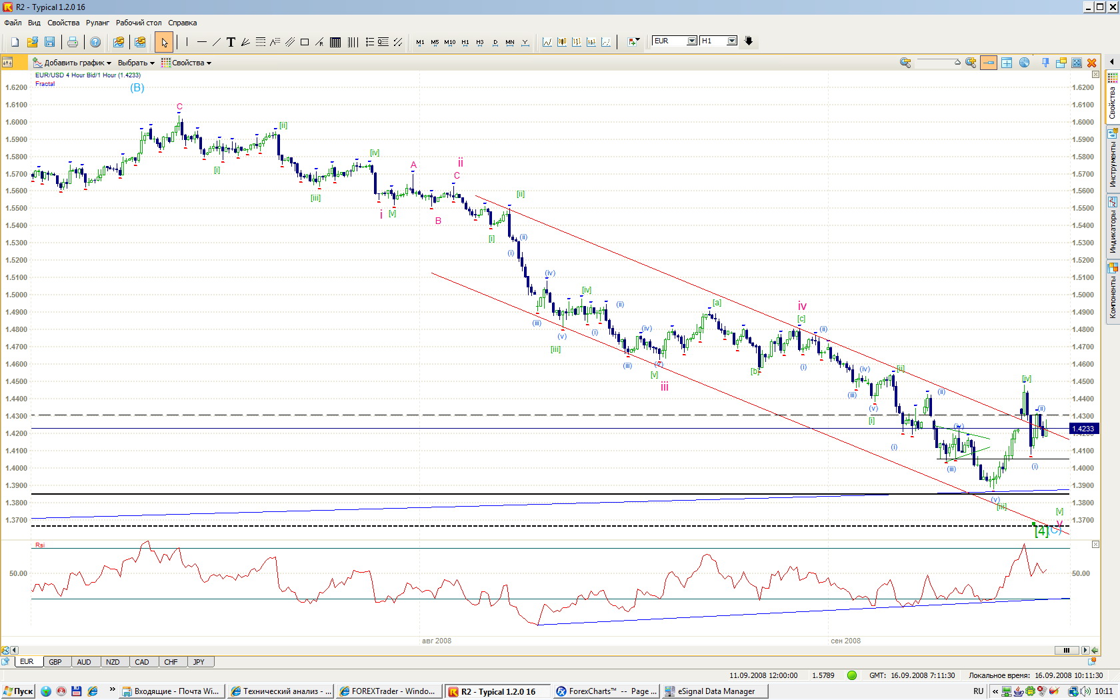This screenshot has height=700, width=1120.
Task: Switch to FOREXTrader window in taskbar
Action: click(x=388, y=691)
